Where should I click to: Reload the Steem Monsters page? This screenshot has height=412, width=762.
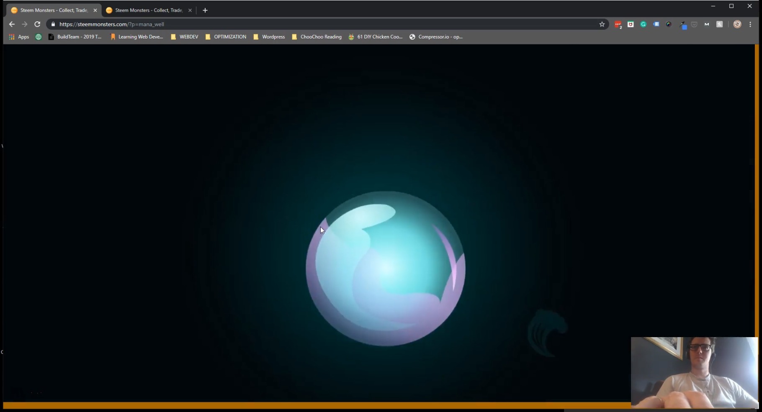37,24
